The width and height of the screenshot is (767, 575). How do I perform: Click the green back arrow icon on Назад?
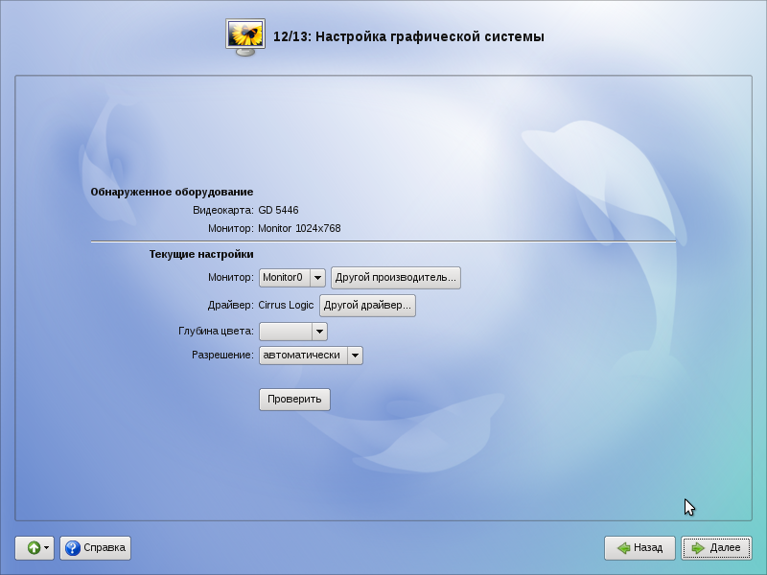(623, 548)
